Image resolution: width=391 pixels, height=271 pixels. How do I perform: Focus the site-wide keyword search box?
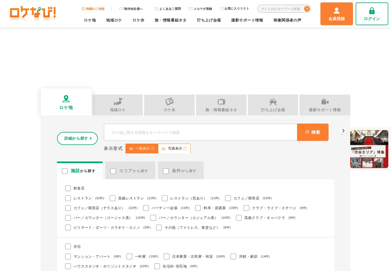(x=281, y=9)
